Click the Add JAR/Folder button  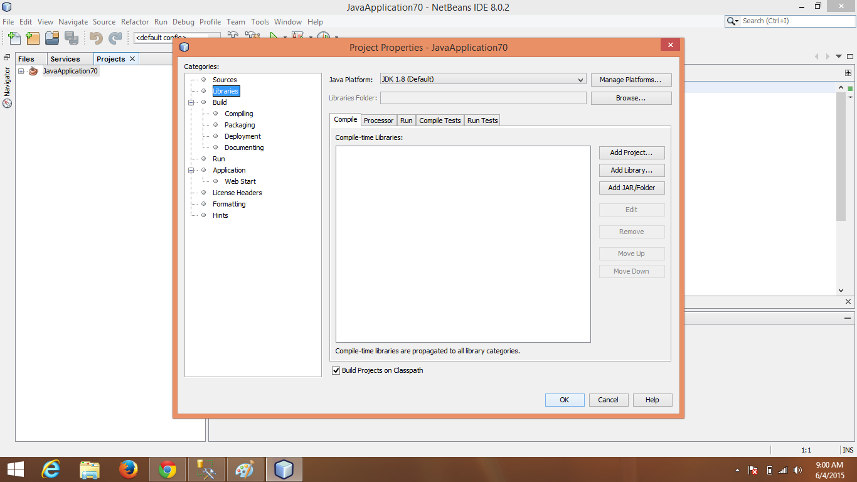(631, 188)
